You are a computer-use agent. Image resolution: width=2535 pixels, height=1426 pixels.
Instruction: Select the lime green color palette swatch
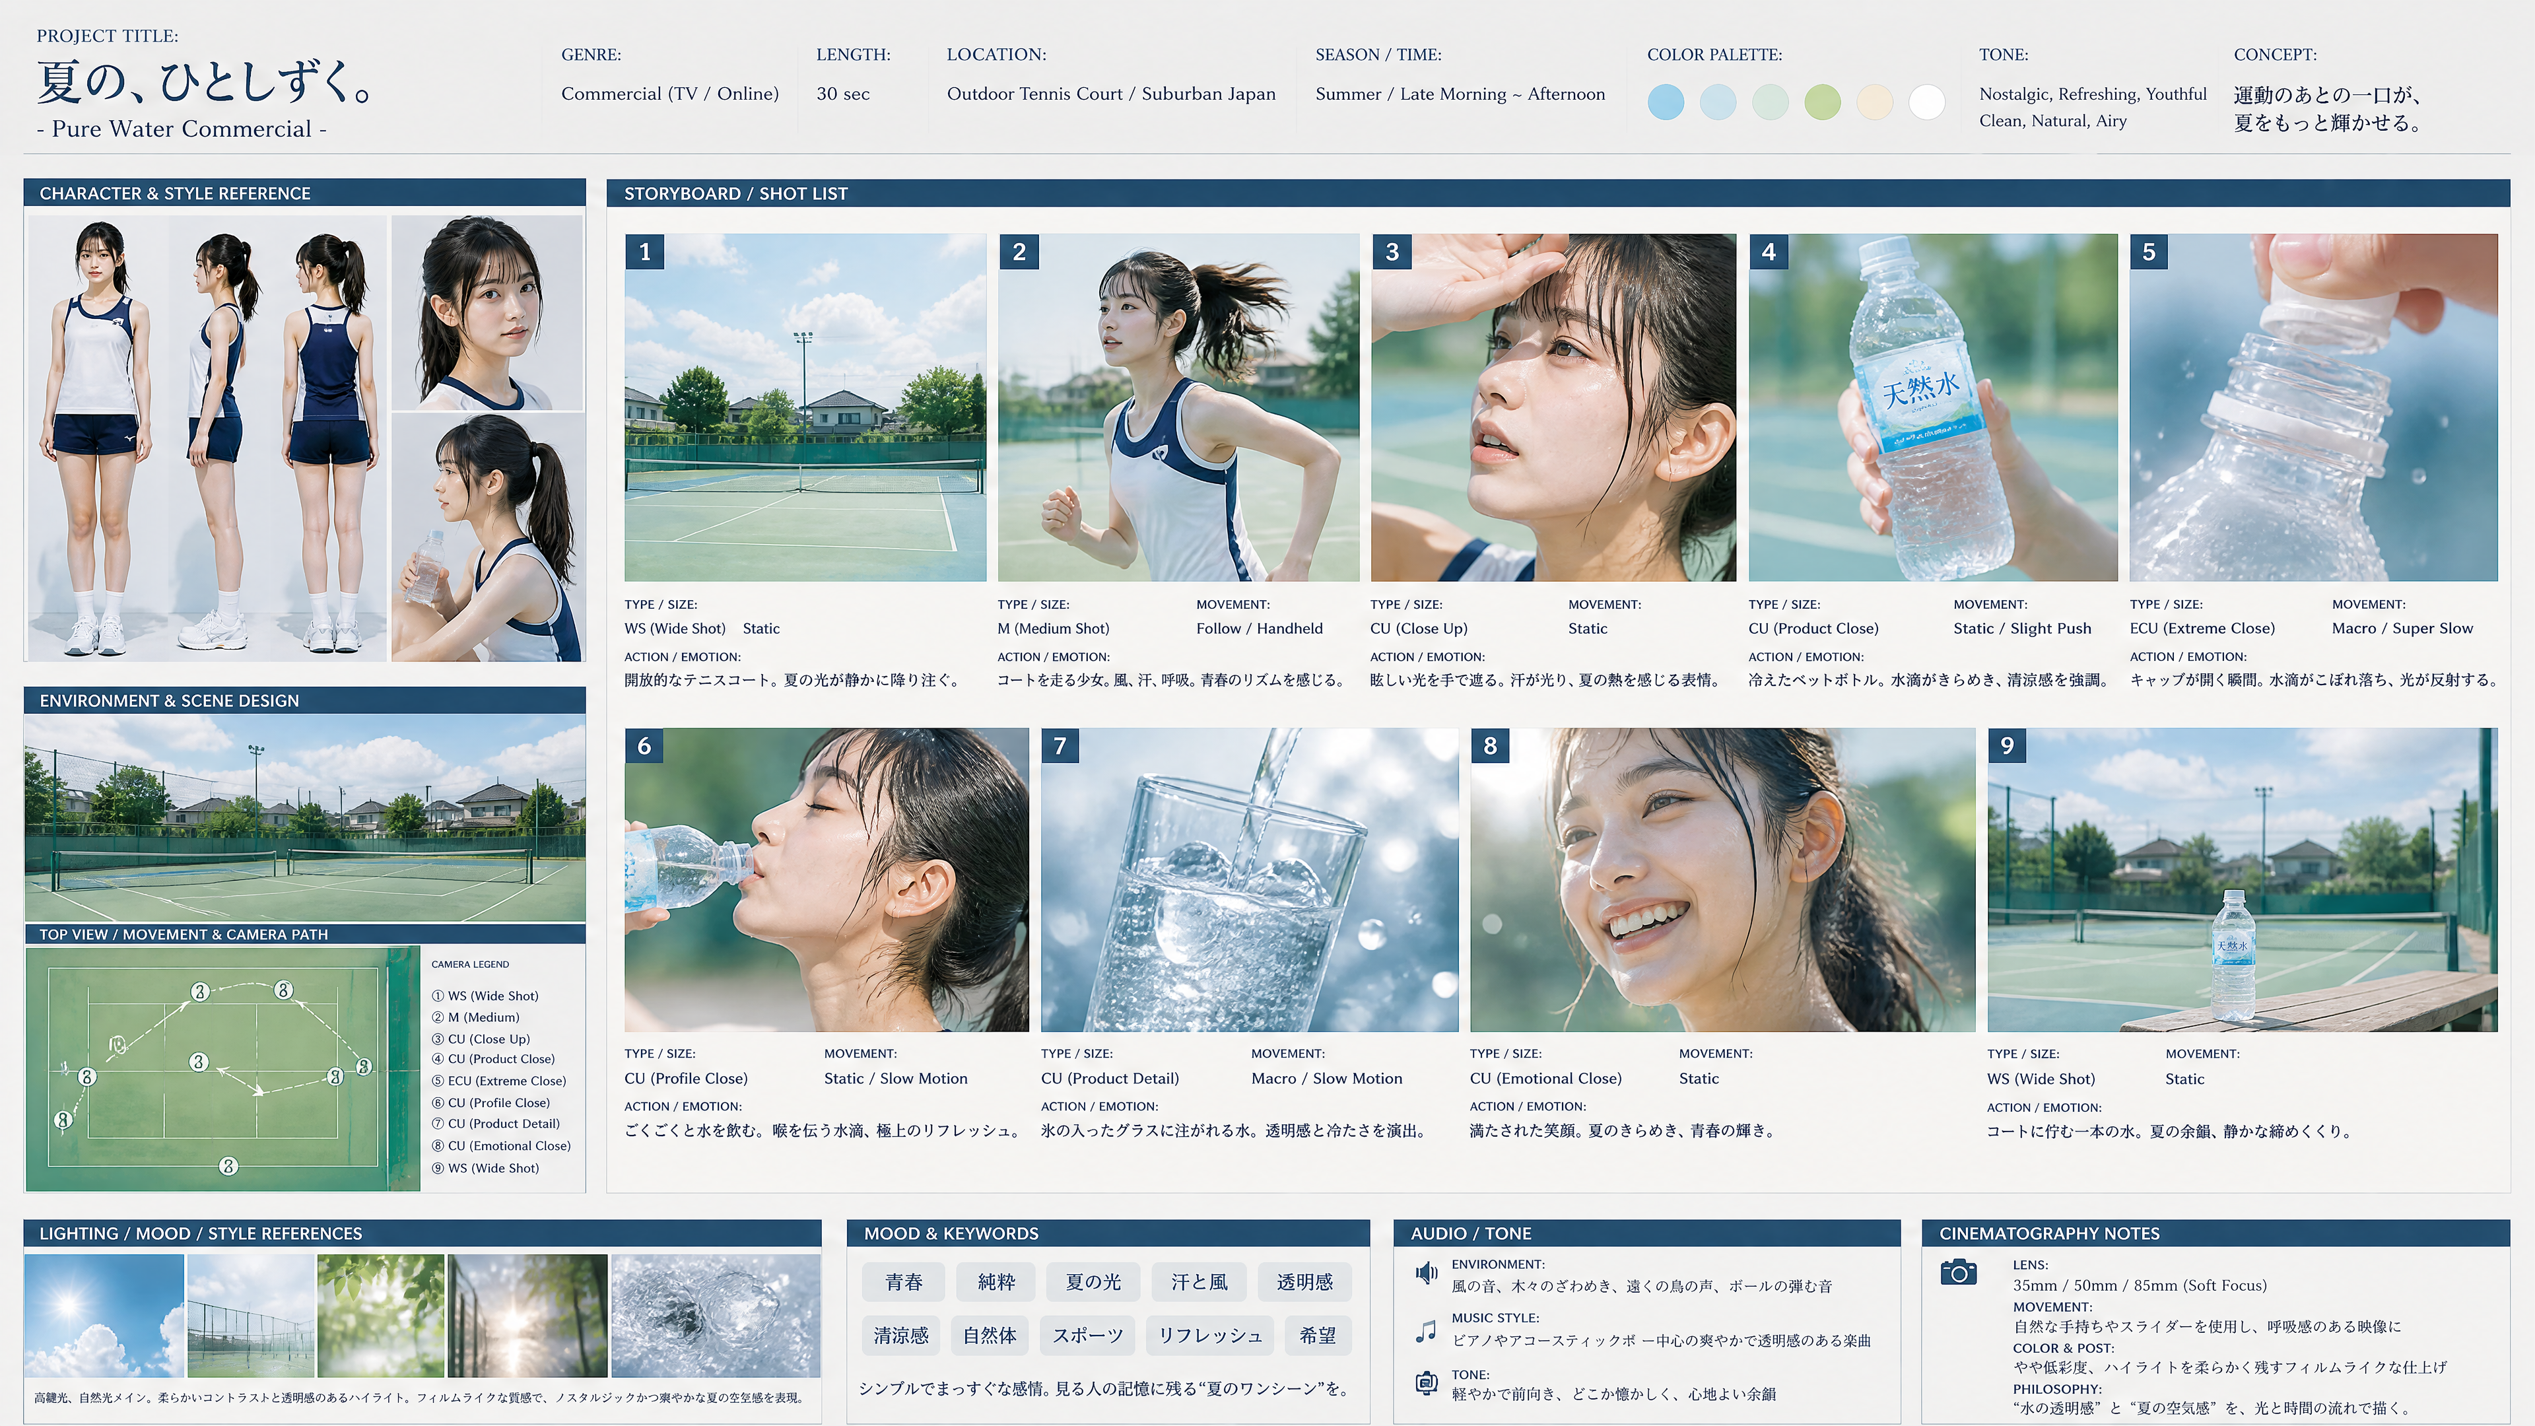(x=1821, y=102)
